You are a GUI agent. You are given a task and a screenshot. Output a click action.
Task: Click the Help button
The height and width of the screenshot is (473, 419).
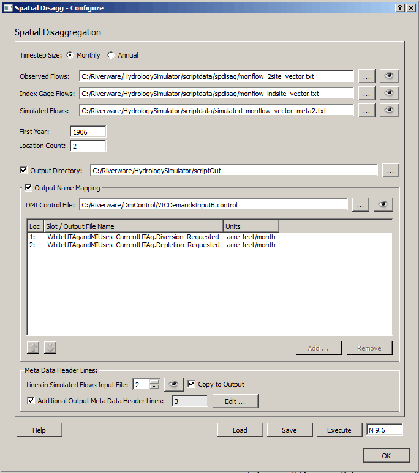[x=39, y=430]
